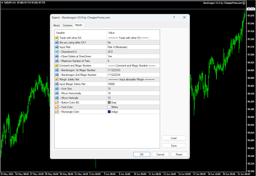Viewport: 256px width, 176px height.
Task: Click the chart menu triangle beside NZDJPY,H1
Action: pos(2,3)
